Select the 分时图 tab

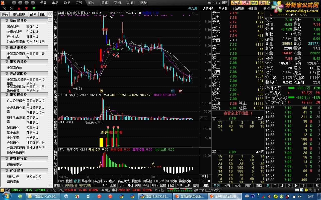pyautogui.click(x=253, y=8)
